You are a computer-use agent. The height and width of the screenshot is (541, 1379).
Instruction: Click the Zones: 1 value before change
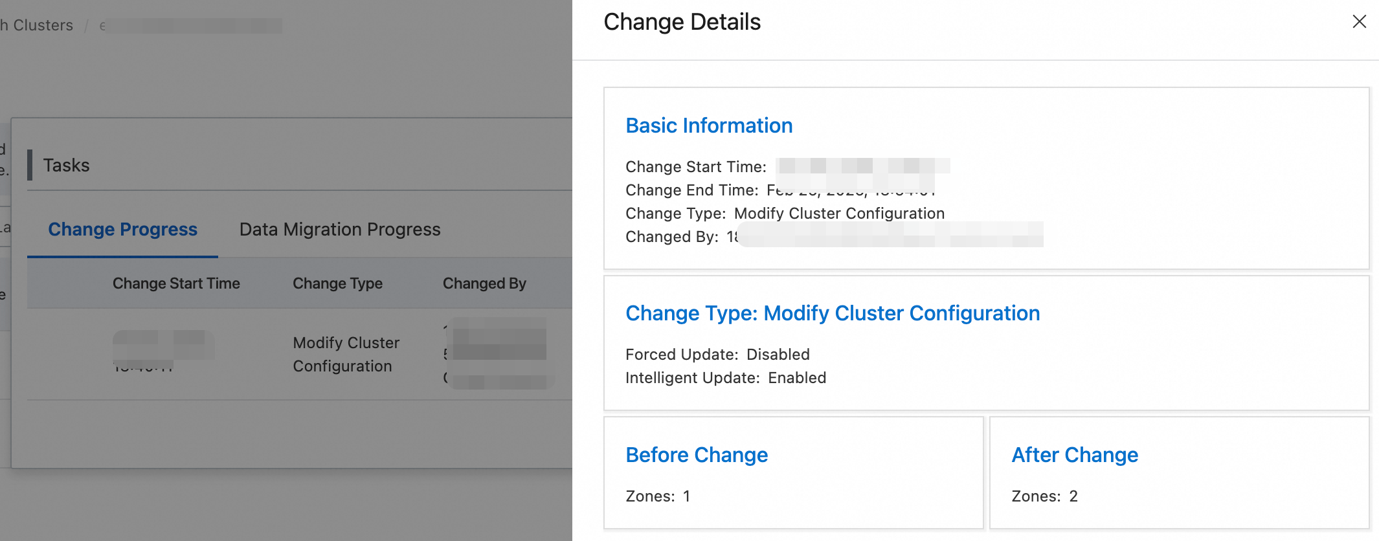click(x=658, y=496)
